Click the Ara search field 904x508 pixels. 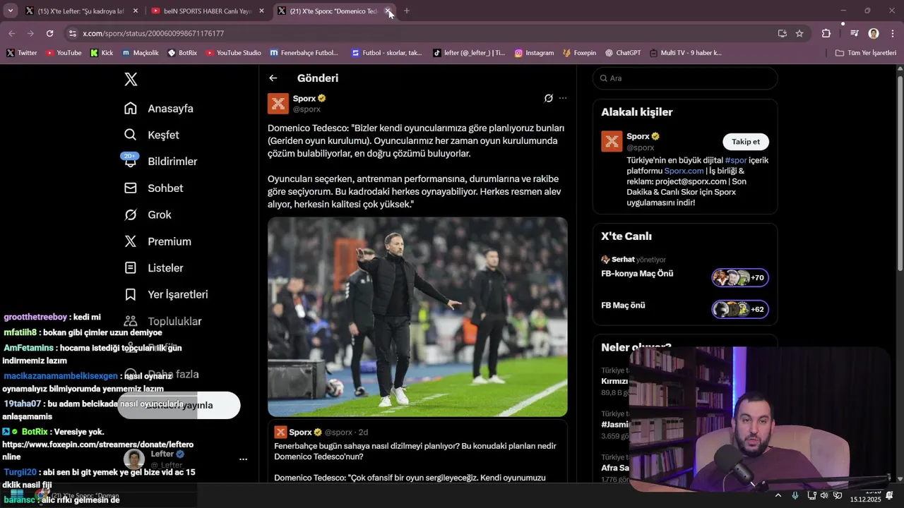click(x=685, y=78)
